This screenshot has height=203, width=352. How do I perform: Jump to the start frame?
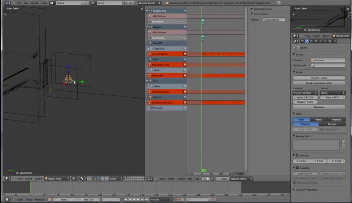pos(126,200)
